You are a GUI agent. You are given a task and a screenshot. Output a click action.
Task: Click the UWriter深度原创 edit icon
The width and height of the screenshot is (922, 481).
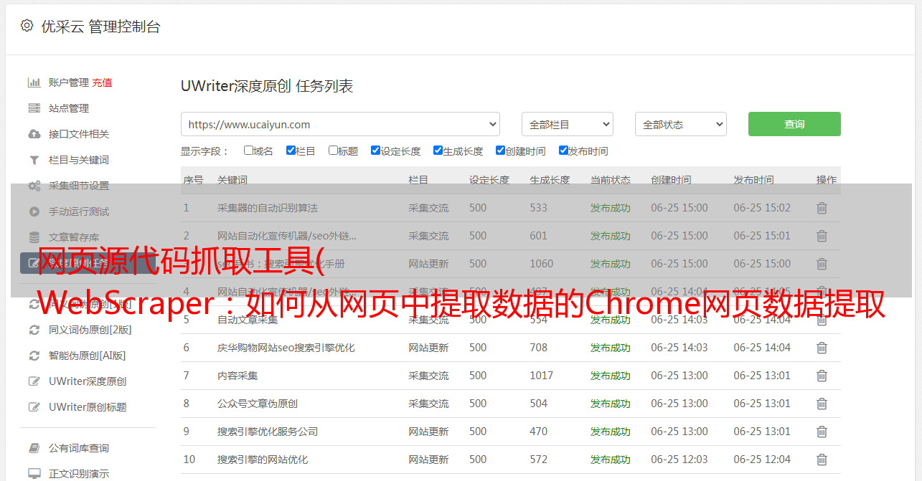tap(34, 381)
